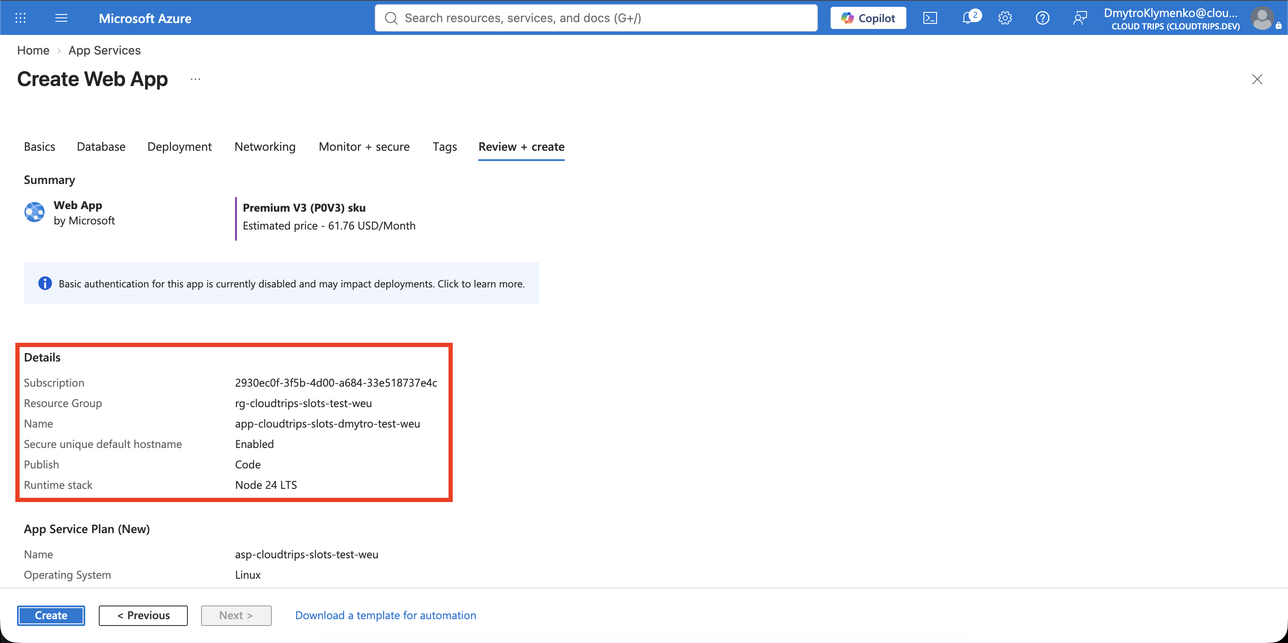Select the Review + create tab
The height and width of the screenshot is (643, 1288).
(x=521, y=146)
